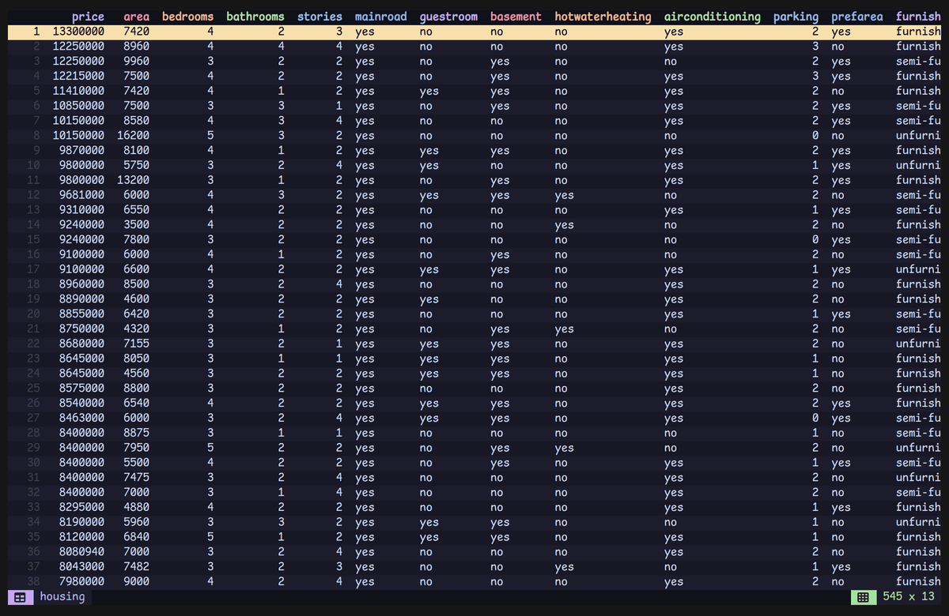This screenshot has width=949, height=616.
Task: Click the mainroad column header
Action: 380,17
